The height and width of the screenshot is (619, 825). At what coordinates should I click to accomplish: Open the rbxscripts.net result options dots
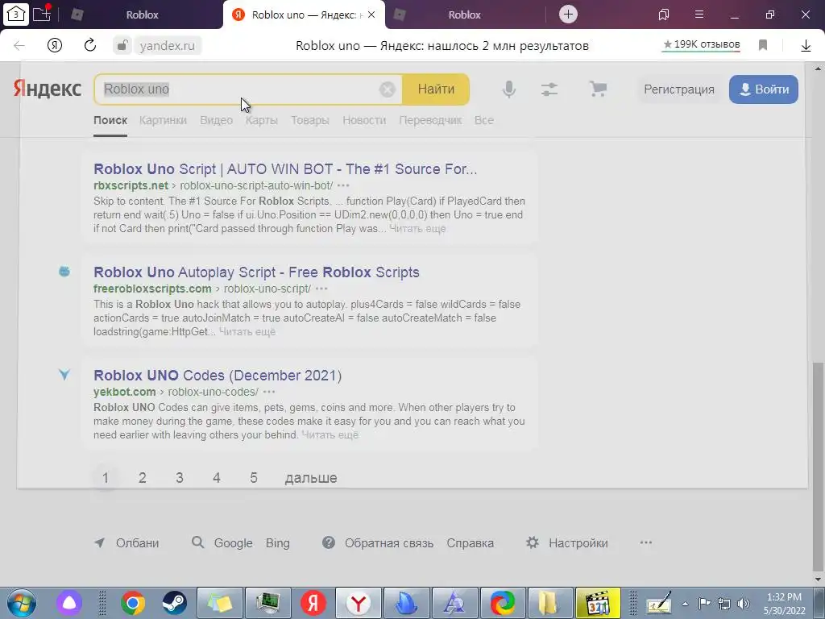click(343, 185)
